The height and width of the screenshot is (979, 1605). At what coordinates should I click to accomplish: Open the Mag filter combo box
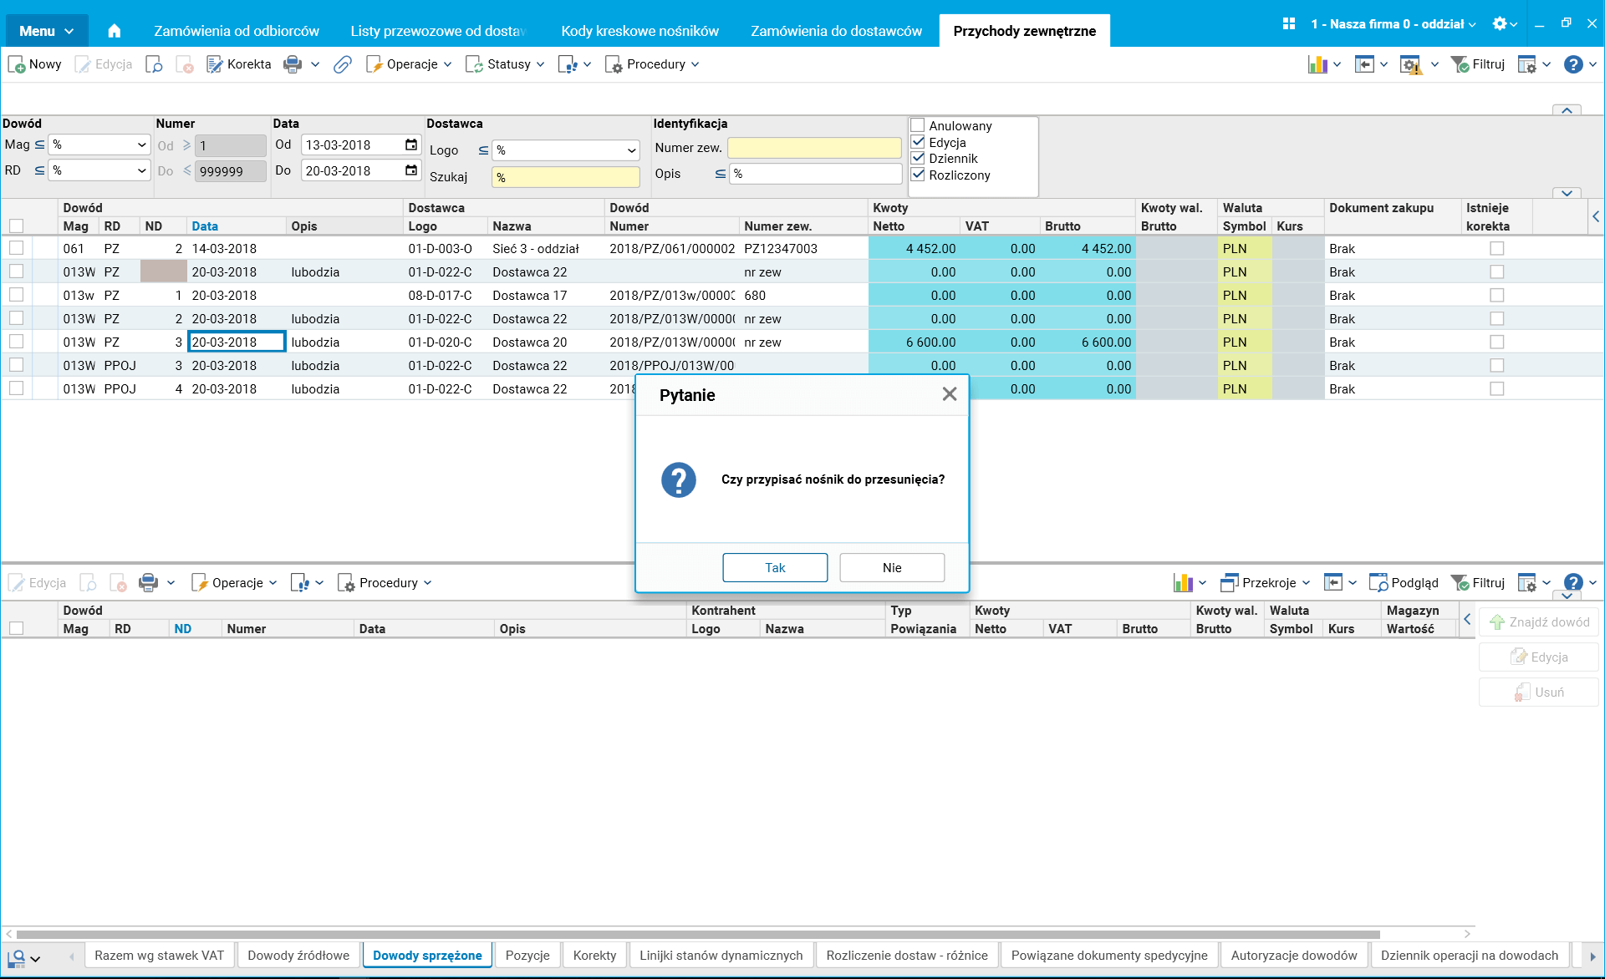(141, 145)
